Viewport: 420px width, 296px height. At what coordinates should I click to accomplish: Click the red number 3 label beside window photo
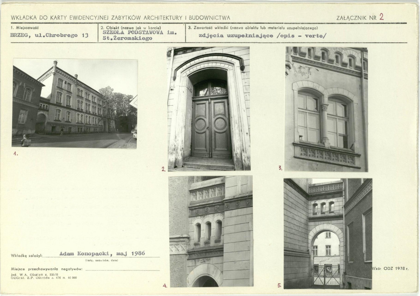tap(280, 168)
